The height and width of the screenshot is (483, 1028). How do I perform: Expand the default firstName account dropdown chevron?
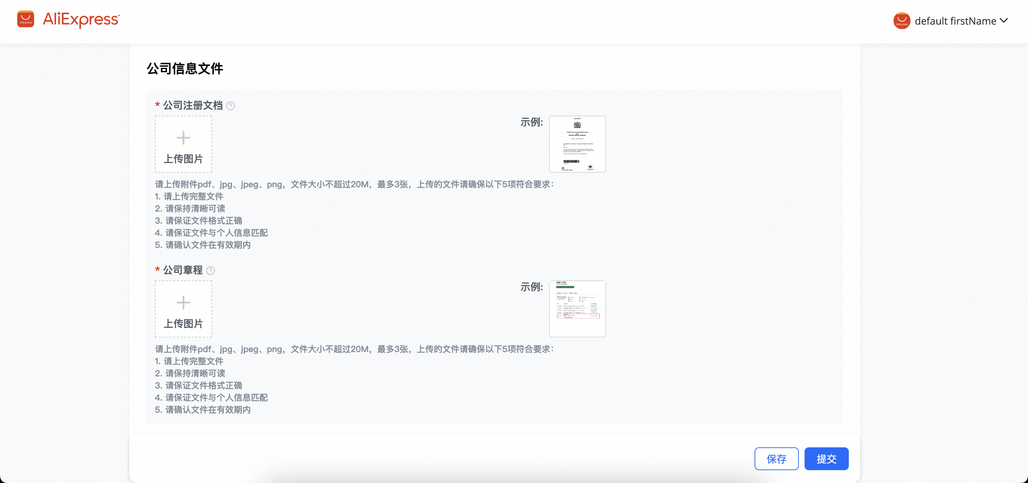tap(1004, 21)
